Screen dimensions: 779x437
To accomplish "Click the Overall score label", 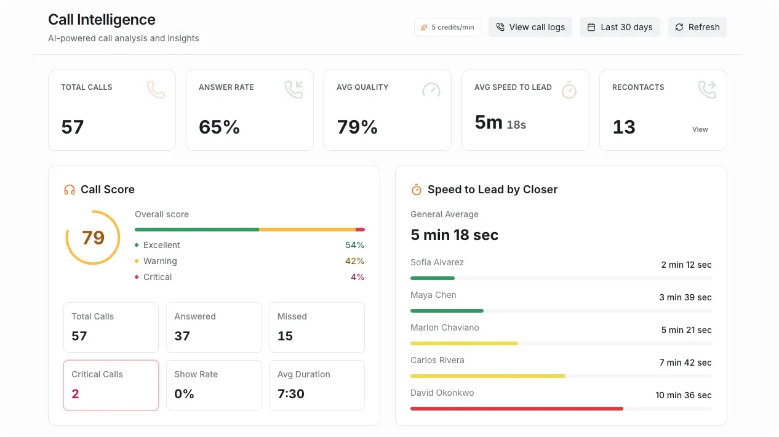I will [x=162, y=214].
